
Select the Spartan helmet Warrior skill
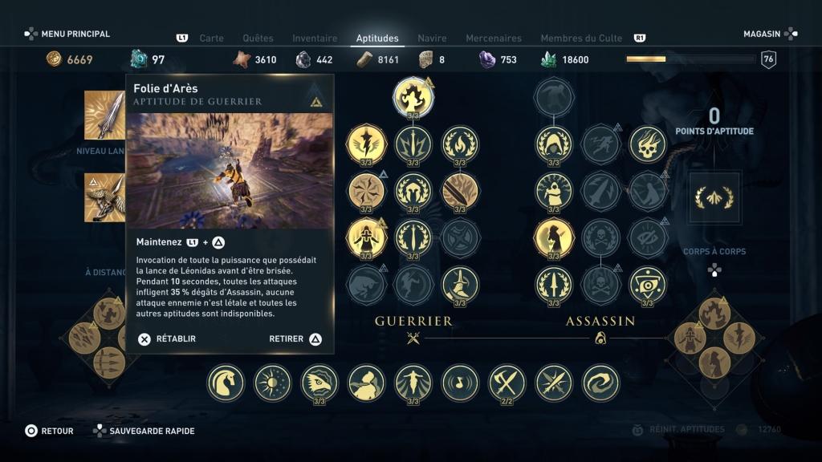tap(413, 191)
